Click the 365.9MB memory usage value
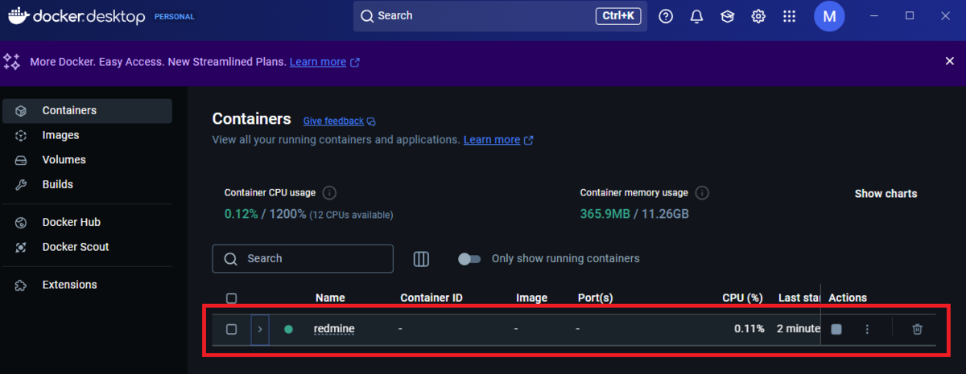Screen dimensions: 966x374 click(x=606, y=215)
